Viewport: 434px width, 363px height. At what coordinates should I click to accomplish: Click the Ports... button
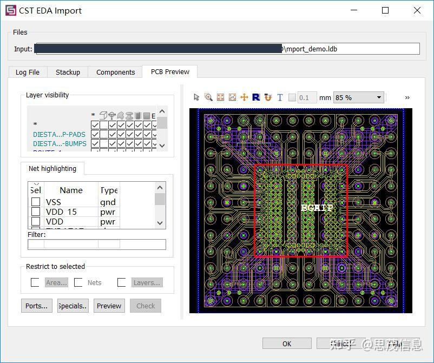point(36,306)
